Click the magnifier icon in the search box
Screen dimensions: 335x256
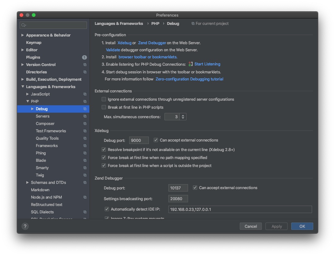pyautogui.click(x=24, y=25)
